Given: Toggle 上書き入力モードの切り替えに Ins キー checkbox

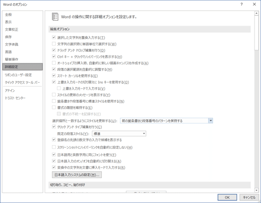Looking at the screenshot, I should 54,82.
